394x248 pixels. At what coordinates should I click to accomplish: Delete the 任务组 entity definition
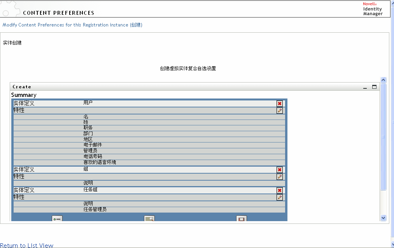point(279,190)
